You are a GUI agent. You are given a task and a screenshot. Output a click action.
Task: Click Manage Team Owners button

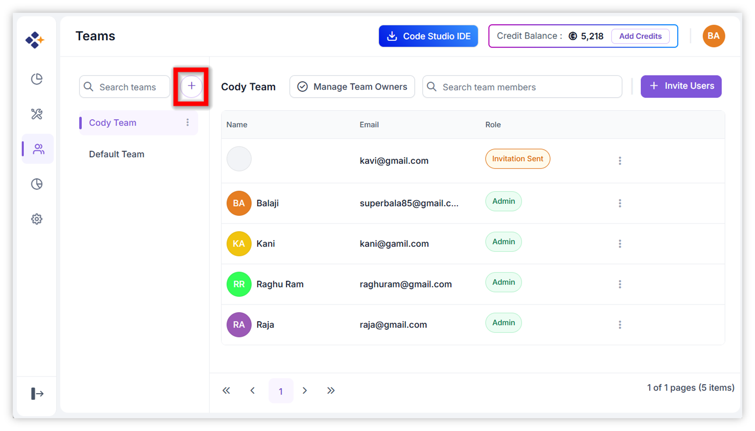[352, 87]
